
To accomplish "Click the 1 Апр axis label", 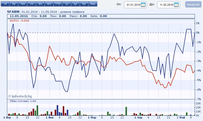I will point(138,118).
